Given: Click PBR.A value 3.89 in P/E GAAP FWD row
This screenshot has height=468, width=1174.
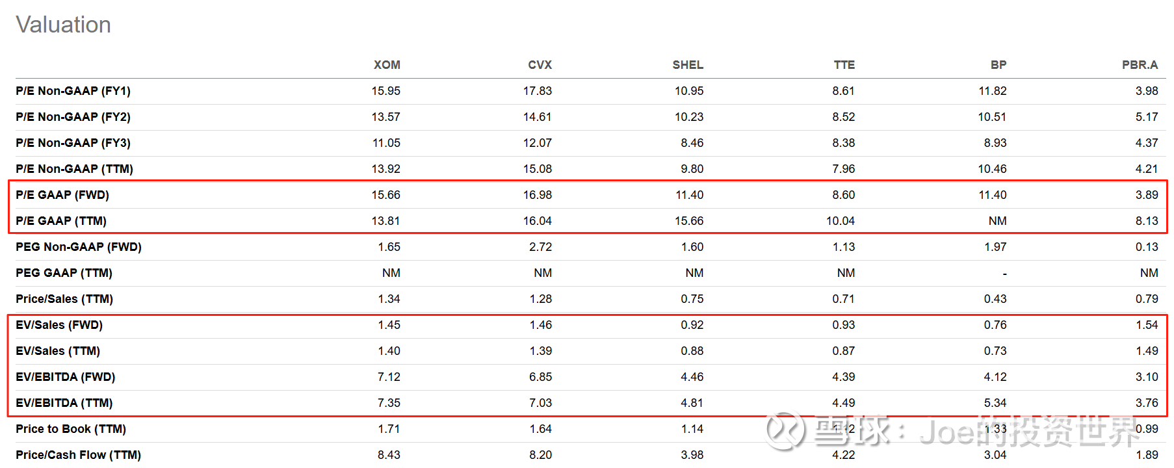Looking at the screenshot, I should point(1147,195).
